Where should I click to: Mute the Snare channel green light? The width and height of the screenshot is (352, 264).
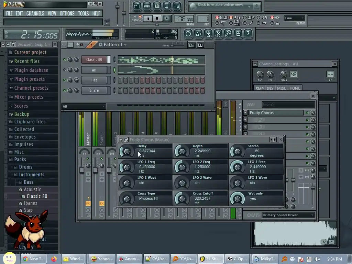click(x=64, y=90)
